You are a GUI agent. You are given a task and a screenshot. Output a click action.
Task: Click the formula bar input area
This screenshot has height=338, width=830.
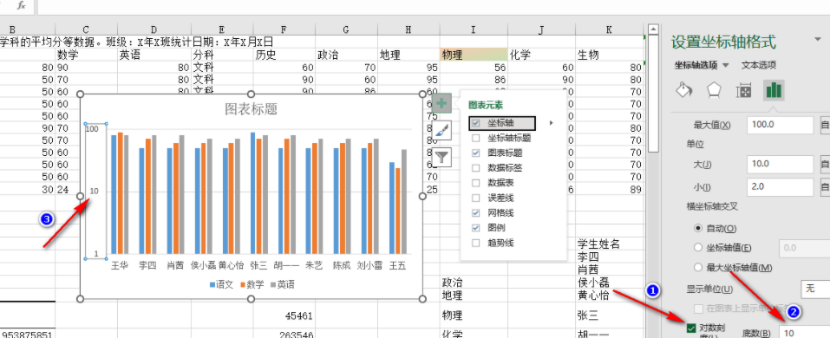pyautogui.click(x=434, y=6)
